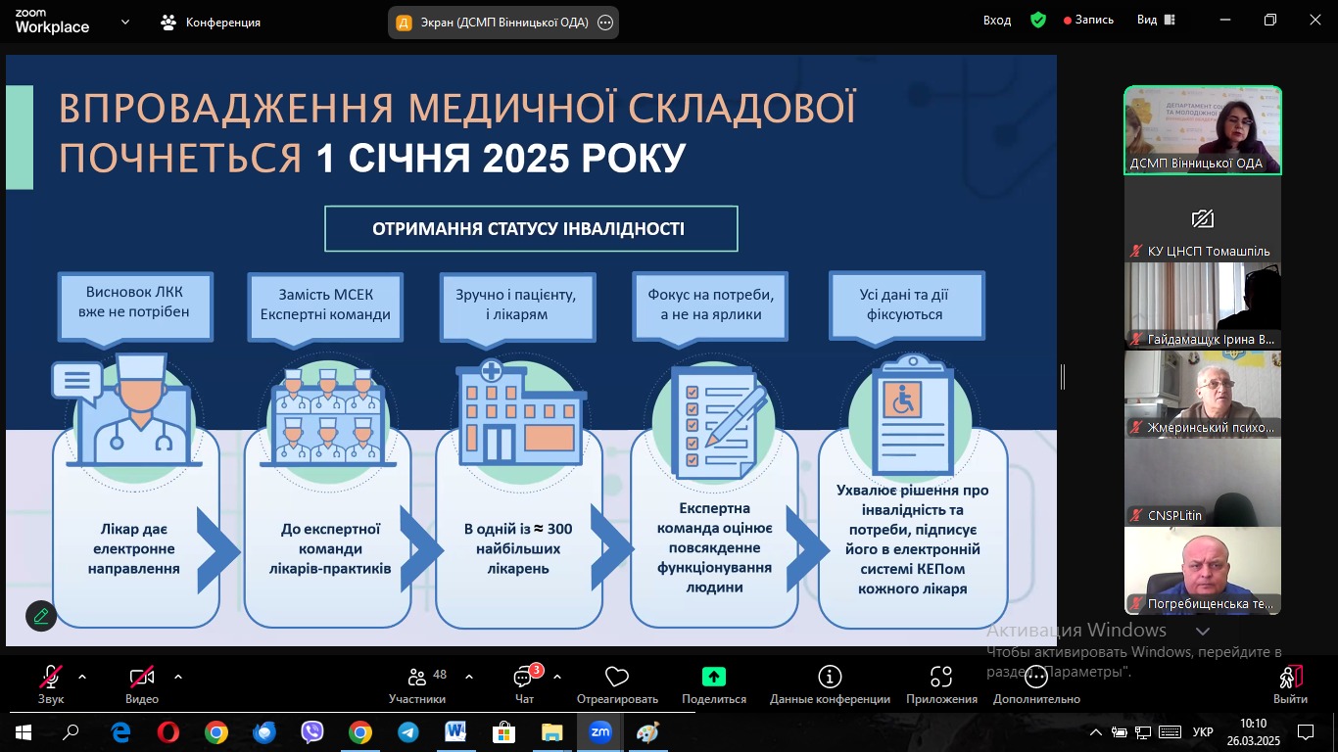The height and width of the screenshot is (752, 1338).
Task: Open Microsoft Word from taskbar
Action: (456, 731)
